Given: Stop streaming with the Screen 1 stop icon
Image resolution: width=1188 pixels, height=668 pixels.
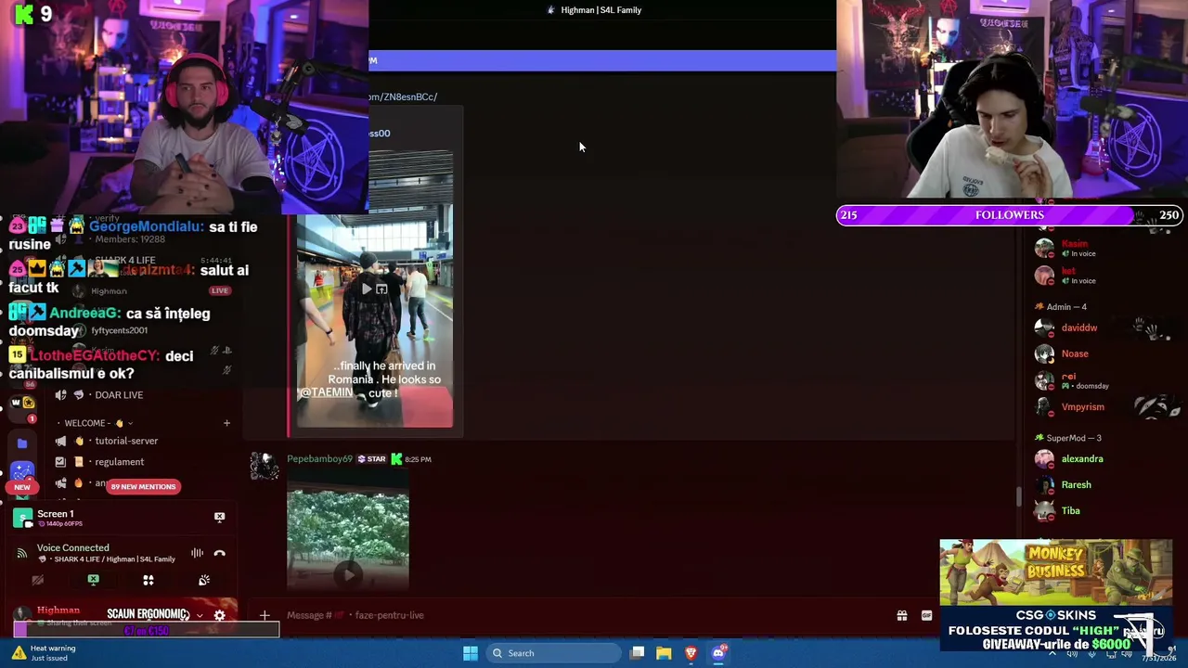Looking at the screenshot, I should (x=219, y=517).
